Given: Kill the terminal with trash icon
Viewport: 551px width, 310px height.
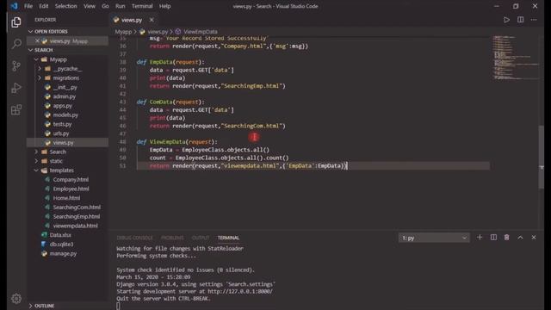Looking at the screenshot, I should [x=507, y=238].
